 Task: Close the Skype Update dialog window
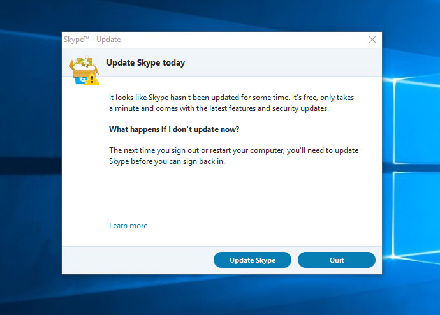(x=372, y=40)
